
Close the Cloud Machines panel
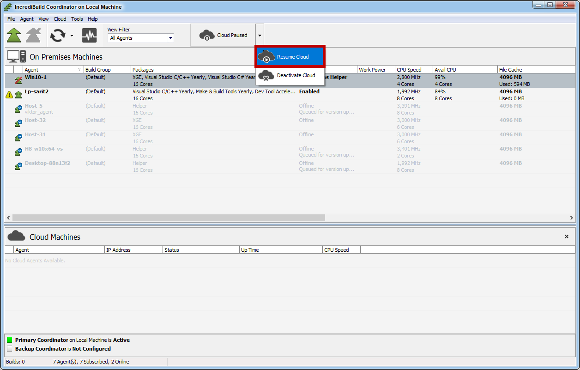(x=567, y=237)
